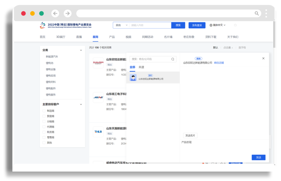Go to the 3D展厅 navigation tab
Image resolution: width=281 pixels, height=181 pixels.
pos(61,37)
